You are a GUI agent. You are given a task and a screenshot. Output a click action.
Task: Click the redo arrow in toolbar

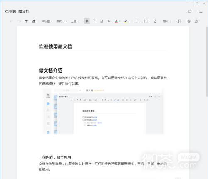[x=19, y=21]
